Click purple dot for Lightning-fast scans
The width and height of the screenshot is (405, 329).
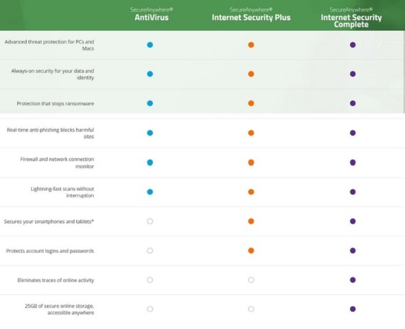(x=353, y=192)
